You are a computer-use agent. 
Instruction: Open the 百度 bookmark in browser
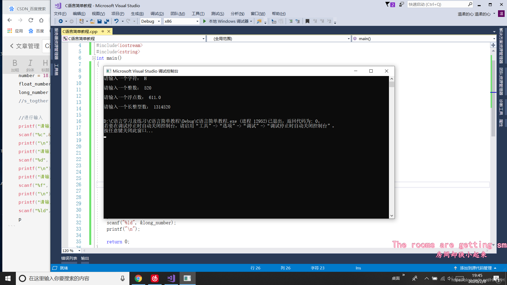tap(36, 31)
